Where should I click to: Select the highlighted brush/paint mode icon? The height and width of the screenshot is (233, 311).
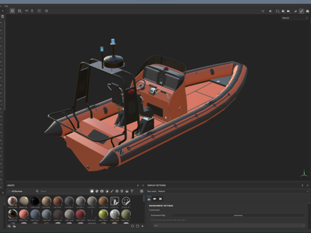(301, 11)
